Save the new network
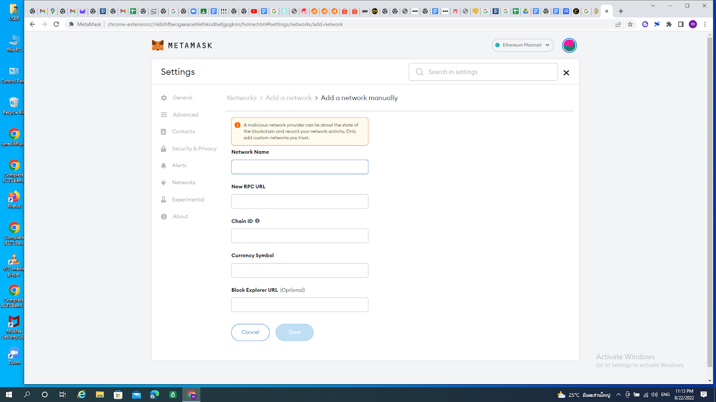 point(294,332)
